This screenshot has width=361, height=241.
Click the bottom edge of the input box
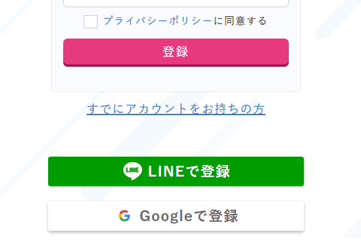[x=176, y=6]
